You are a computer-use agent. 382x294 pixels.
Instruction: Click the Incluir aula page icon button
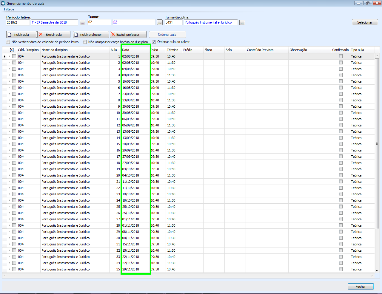[x=21, y=35]
